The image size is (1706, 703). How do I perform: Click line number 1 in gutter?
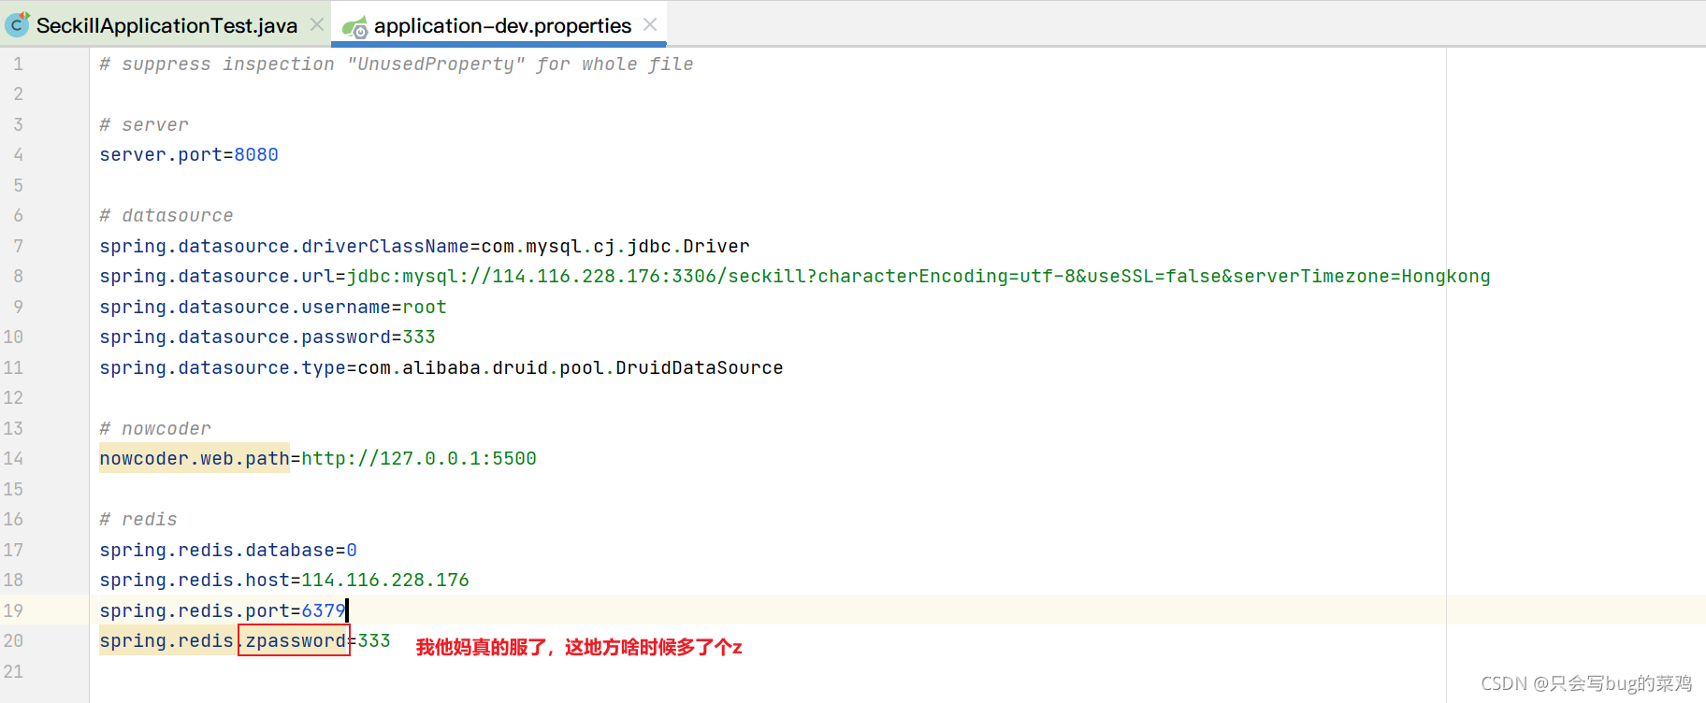click(18, 64)
